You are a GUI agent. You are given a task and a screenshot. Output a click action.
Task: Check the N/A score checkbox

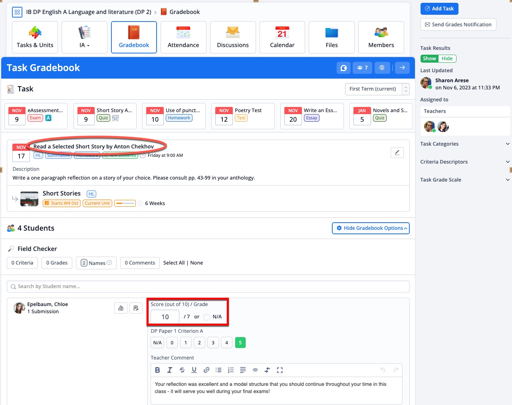pyautogui.click(x=207, y=317)
